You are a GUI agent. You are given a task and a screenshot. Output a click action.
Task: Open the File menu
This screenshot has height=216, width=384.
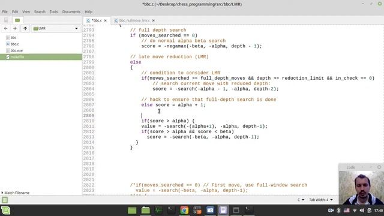coord(5,12)
